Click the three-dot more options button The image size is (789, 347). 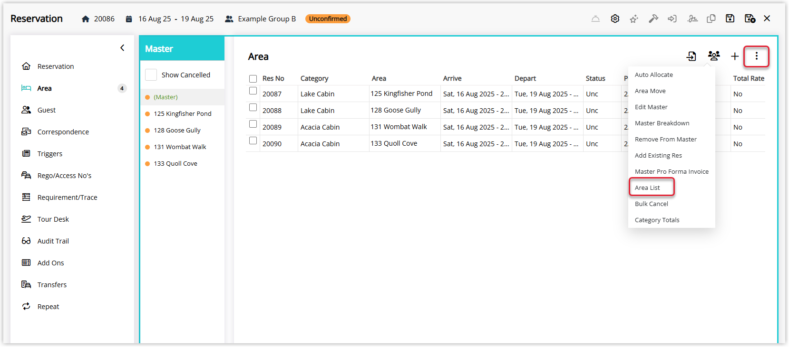tap(757, 56)
